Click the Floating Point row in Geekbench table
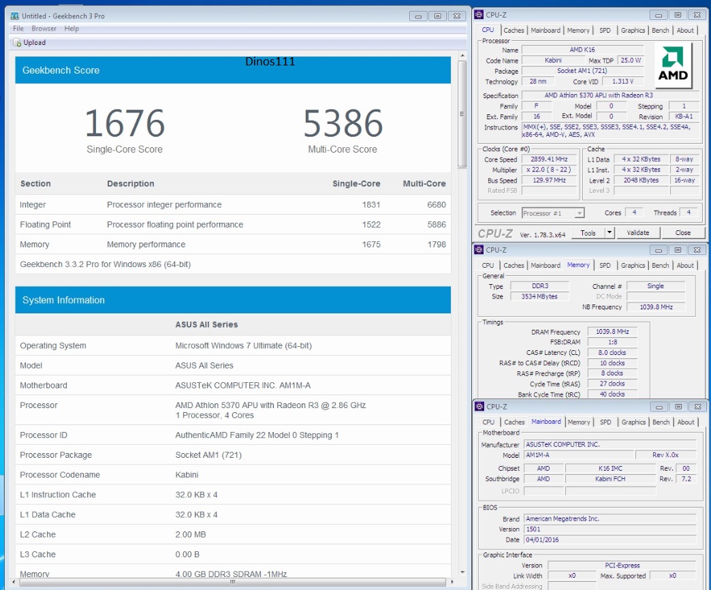 pos(233,224)
